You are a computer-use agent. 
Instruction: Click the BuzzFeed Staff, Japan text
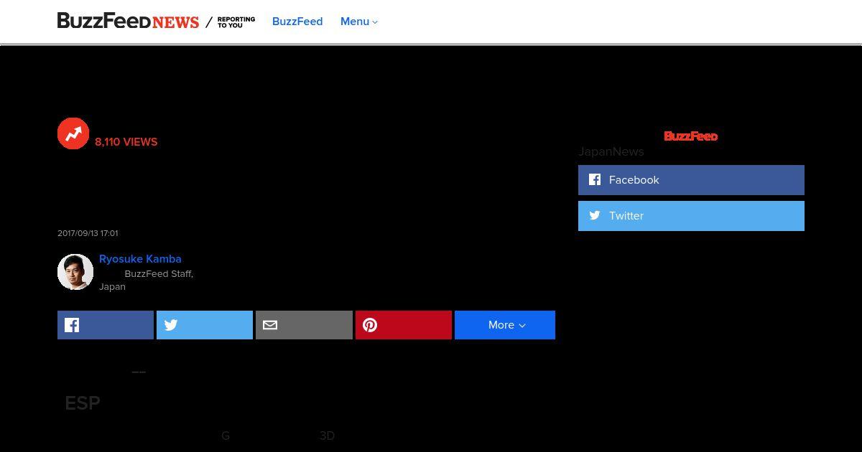click(x=147, y=280)
